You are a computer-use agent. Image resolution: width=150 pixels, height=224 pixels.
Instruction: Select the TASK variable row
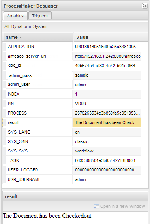click(72, 160)
